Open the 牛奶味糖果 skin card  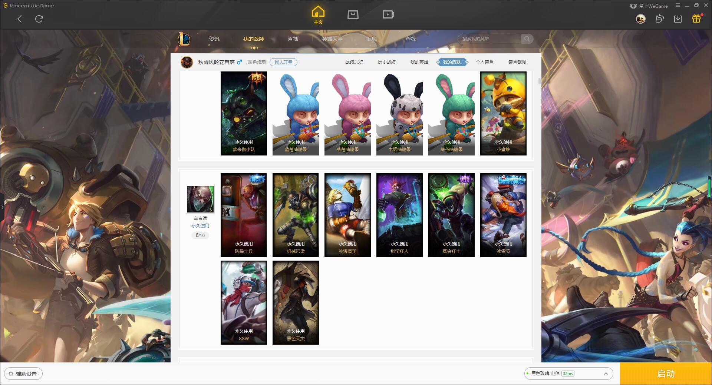(x=399, y=113)
